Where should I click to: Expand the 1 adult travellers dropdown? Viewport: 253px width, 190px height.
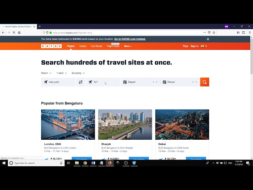coord(62,73)
